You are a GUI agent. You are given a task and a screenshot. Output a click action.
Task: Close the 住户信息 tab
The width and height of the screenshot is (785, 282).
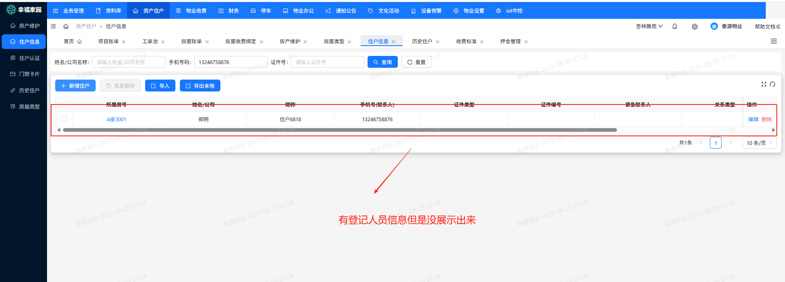394,42
